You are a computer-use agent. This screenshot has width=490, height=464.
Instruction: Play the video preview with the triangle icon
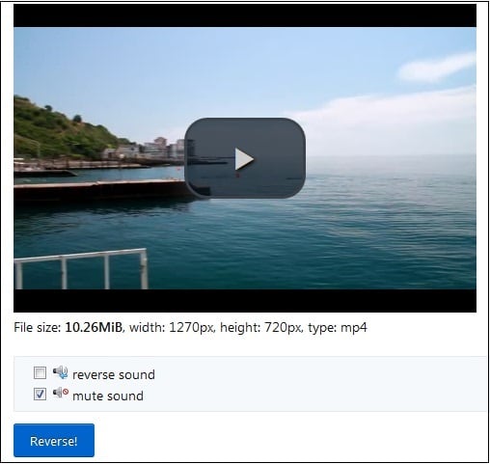coord(244,159)
